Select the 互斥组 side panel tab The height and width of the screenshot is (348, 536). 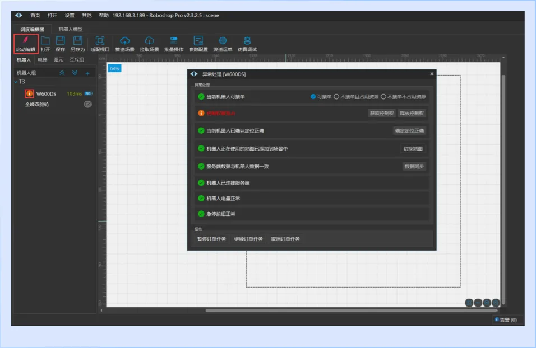(77, 60)
